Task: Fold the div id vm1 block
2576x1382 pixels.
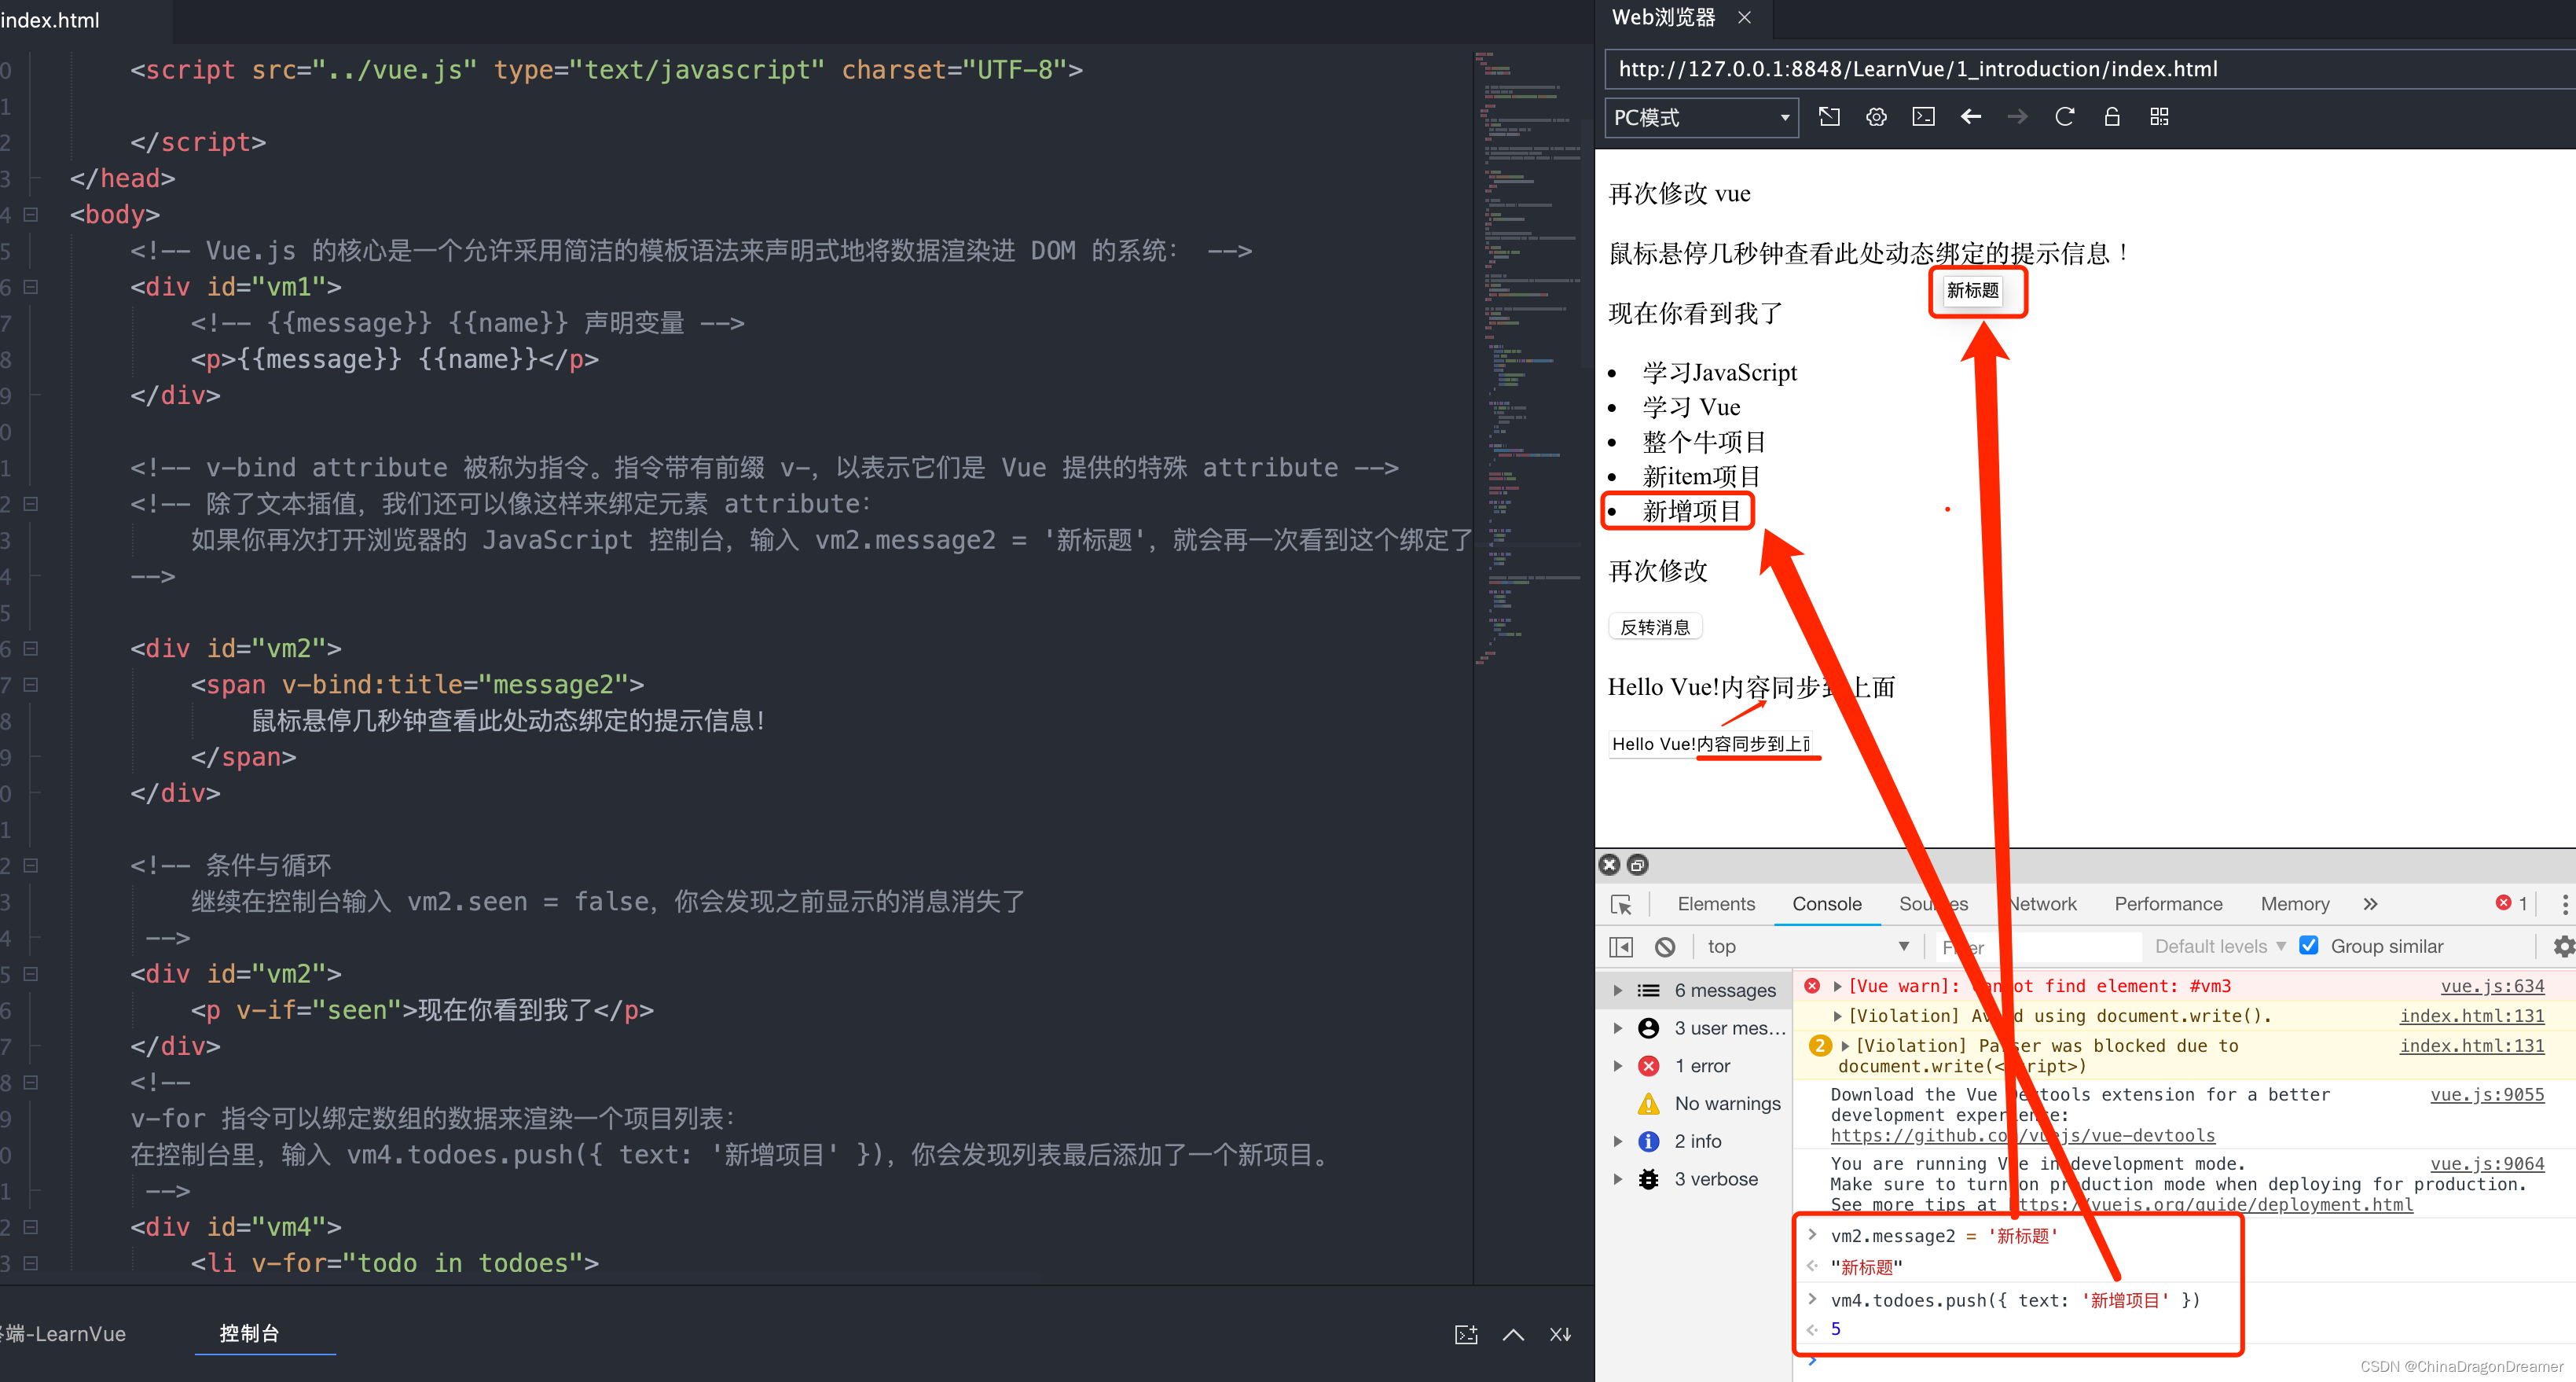Action: click(31, 287)
